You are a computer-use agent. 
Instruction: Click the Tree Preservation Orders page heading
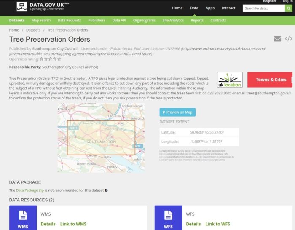(50, 39)
